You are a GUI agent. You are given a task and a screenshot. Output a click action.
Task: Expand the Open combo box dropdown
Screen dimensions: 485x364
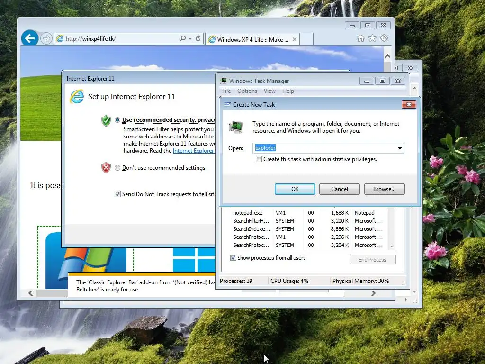(400, 148)
